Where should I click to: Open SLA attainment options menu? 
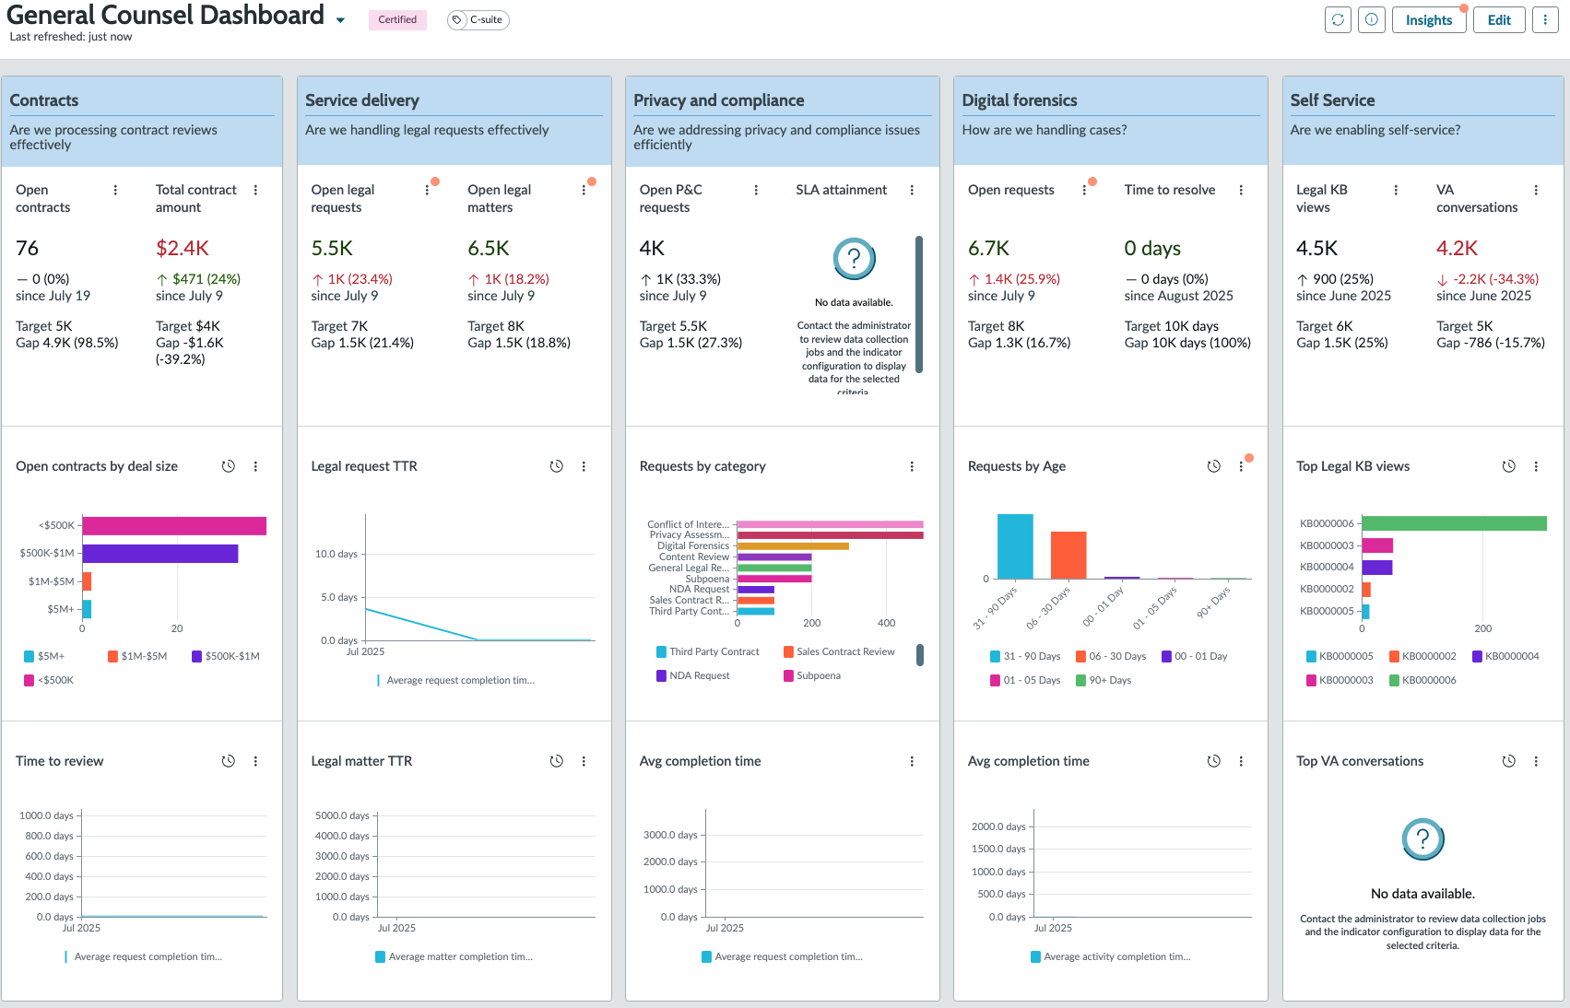click(912, 190)
